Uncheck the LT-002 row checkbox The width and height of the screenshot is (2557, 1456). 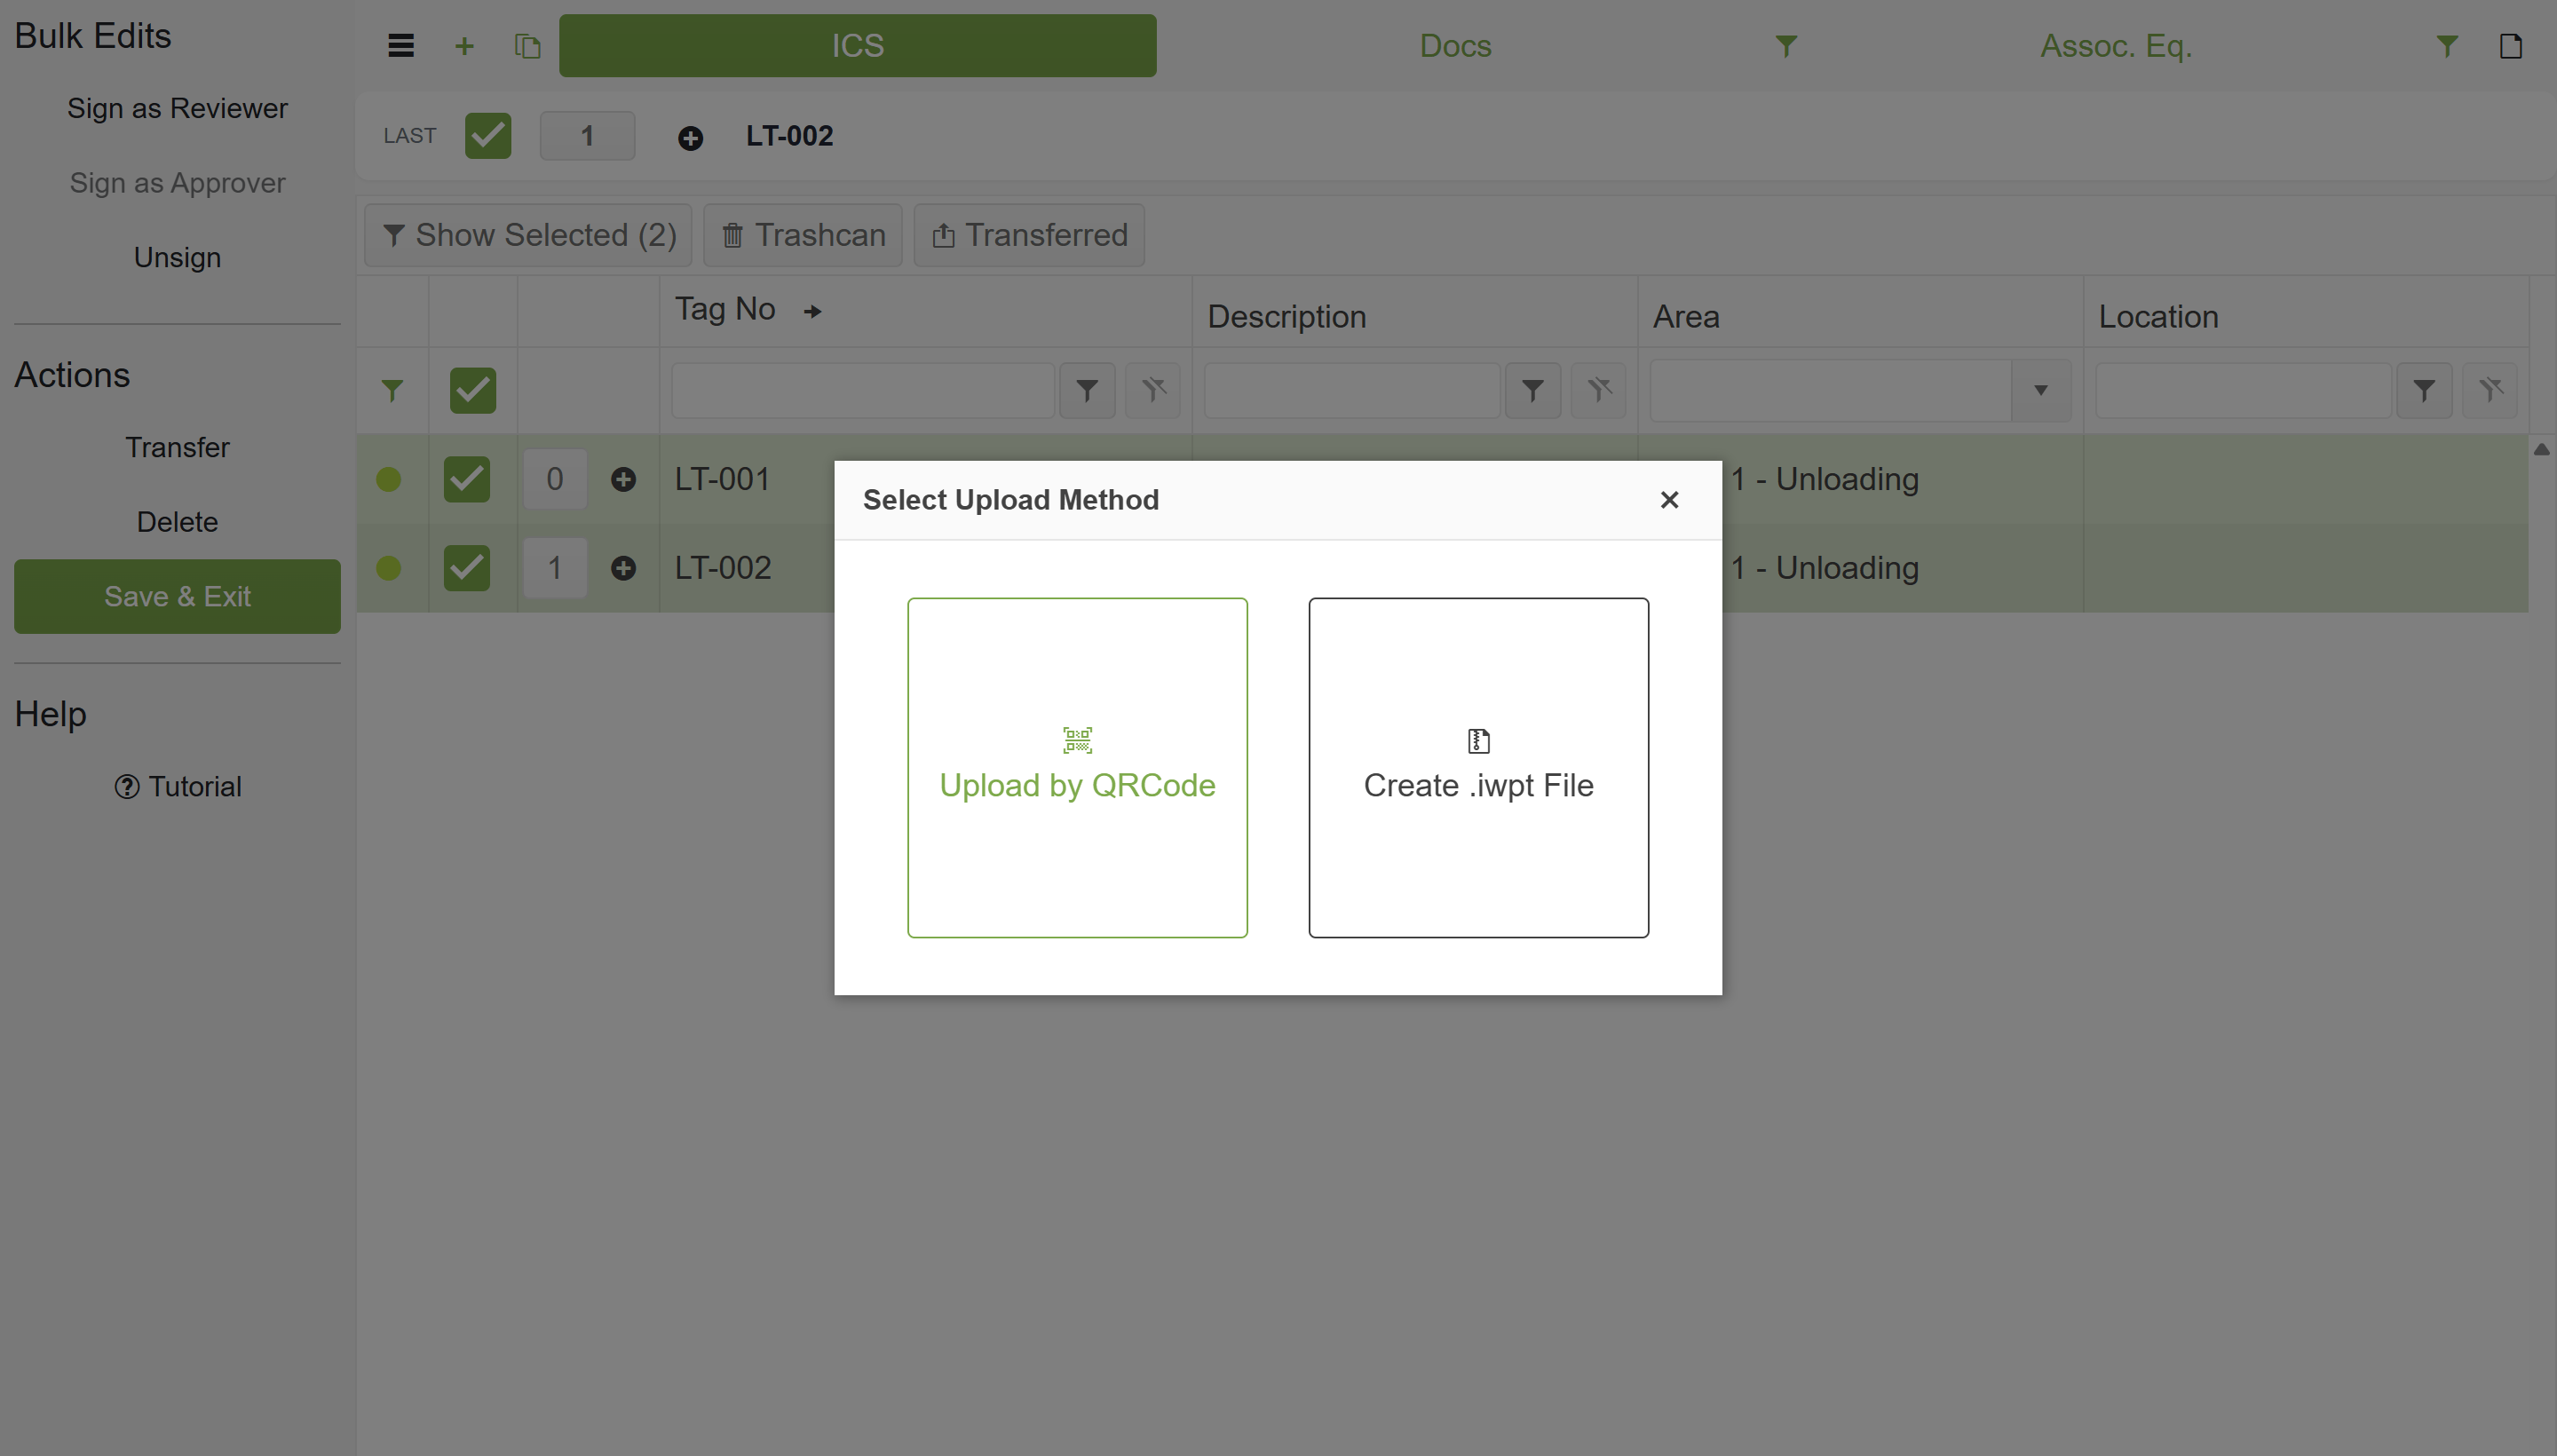pyautogui.click(x=467, y=569)
